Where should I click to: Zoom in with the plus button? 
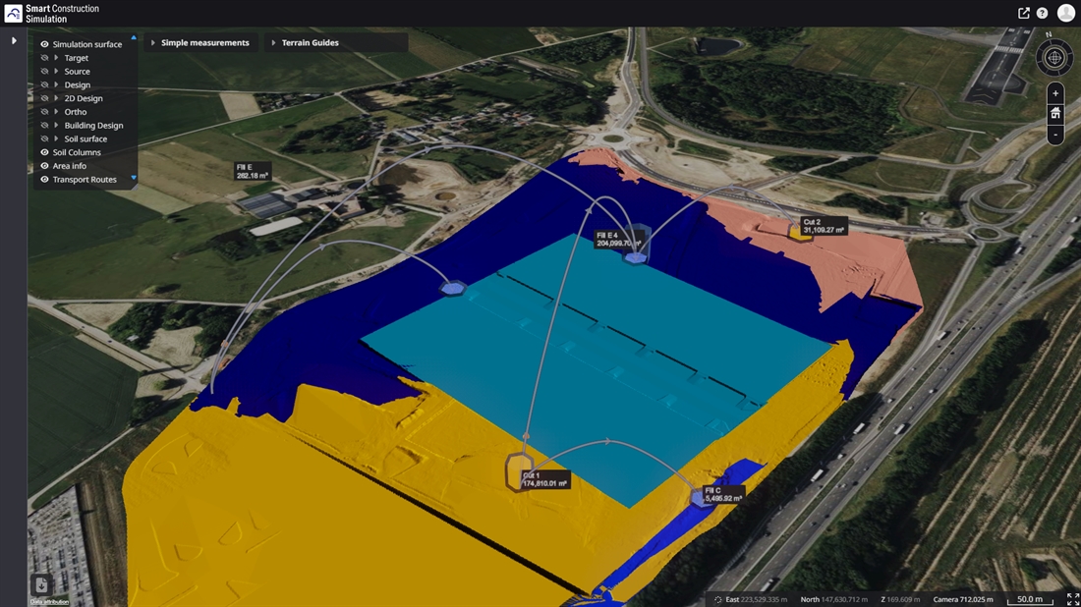click(x=1055, y=94)
